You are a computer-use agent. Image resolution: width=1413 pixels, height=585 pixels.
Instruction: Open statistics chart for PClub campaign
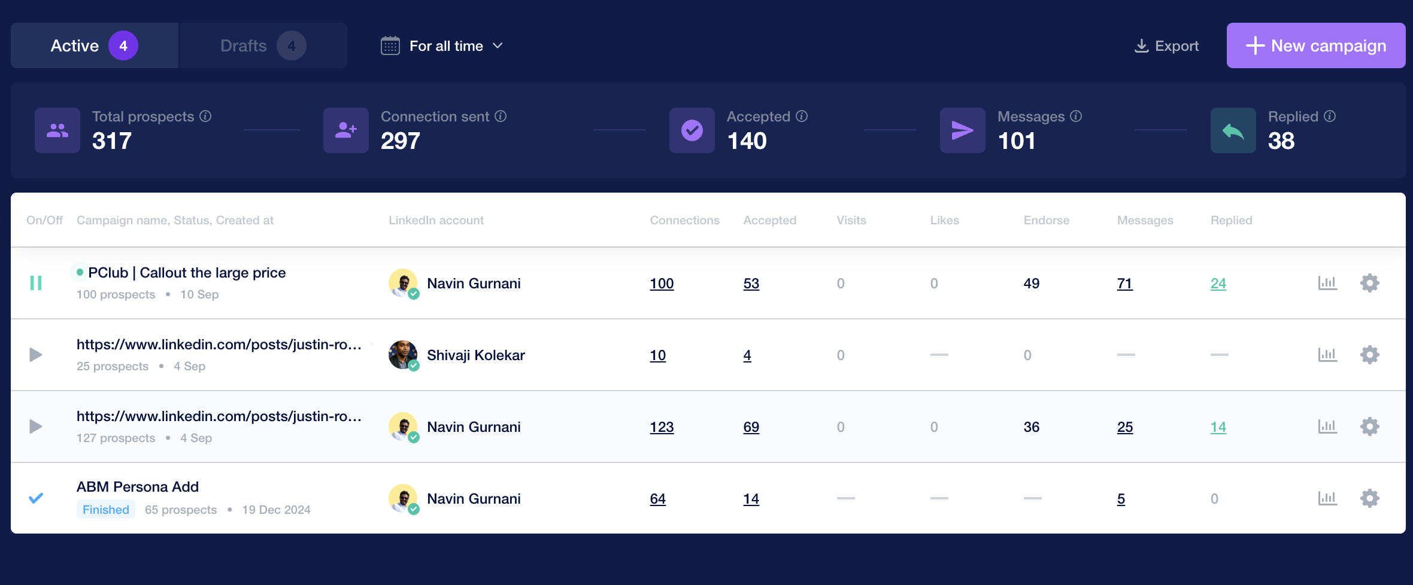[x=1327, y=283]
